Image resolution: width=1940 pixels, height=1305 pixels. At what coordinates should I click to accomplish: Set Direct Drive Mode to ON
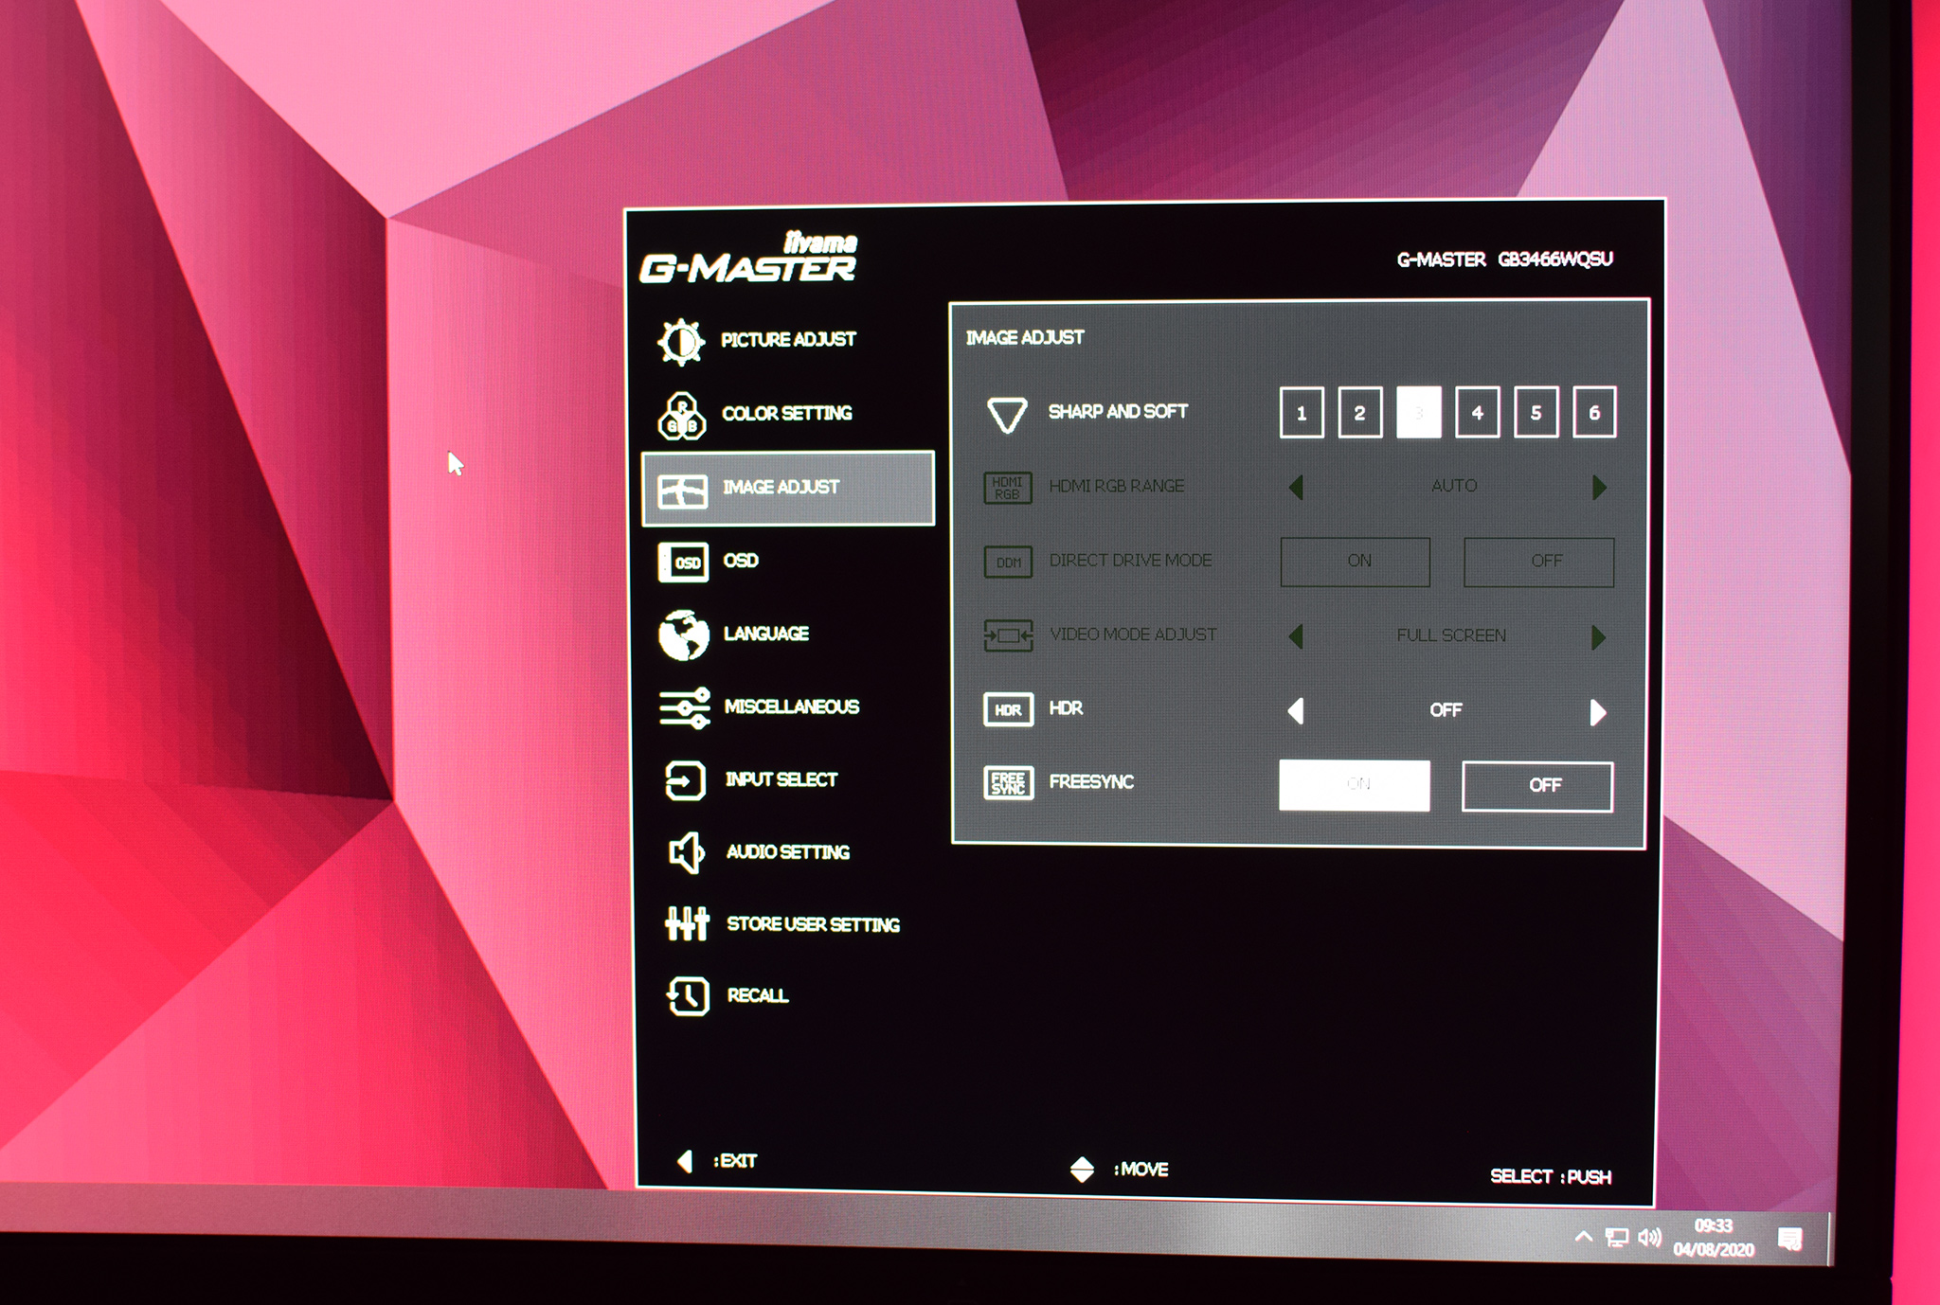pos(1356,562)
